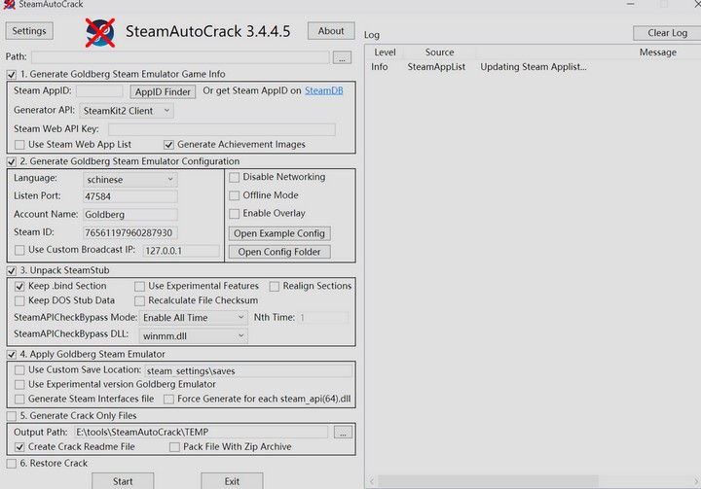
Task: Click the SteamAutoCrack logo icon
Action: tap(99, 33)
